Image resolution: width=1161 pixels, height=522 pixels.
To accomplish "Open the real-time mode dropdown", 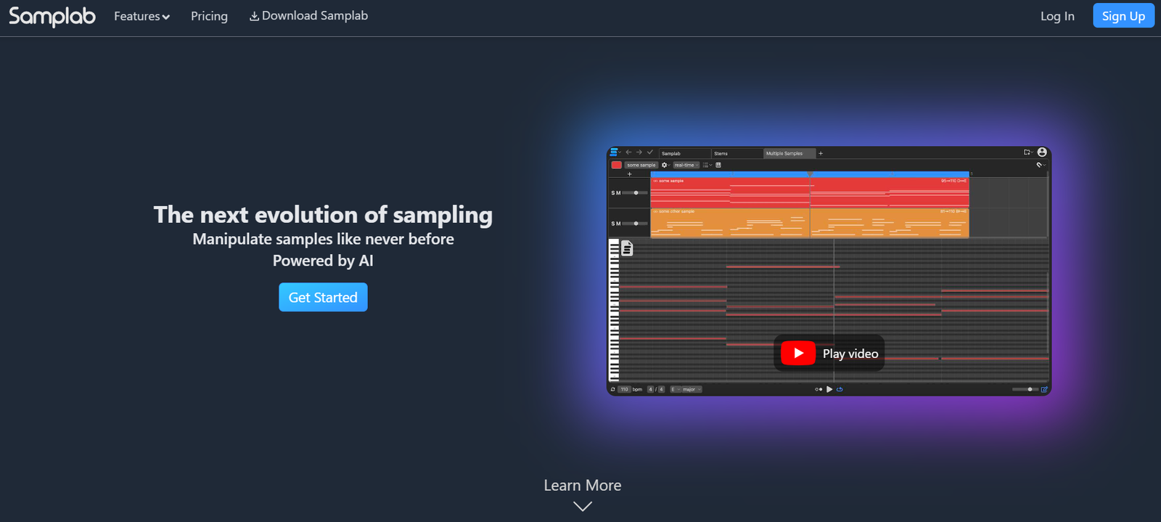I will [x=686, y=165].
